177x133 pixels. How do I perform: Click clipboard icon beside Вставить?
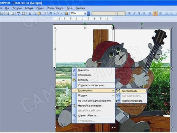point(74,80)
